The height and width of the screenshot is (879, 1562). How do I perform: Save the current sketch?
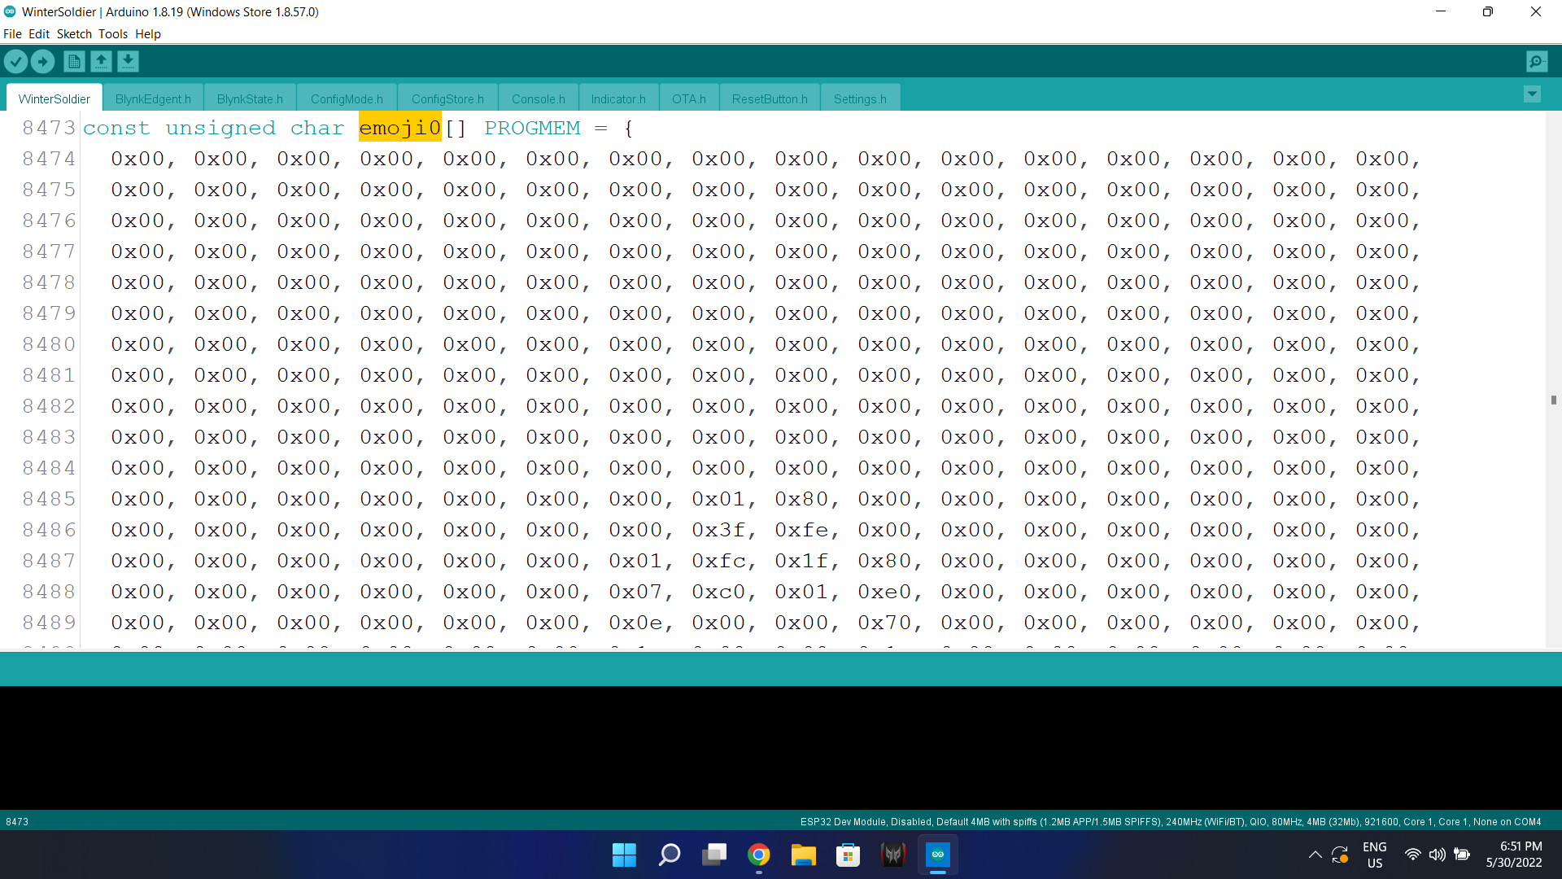(x=128, y=61)
